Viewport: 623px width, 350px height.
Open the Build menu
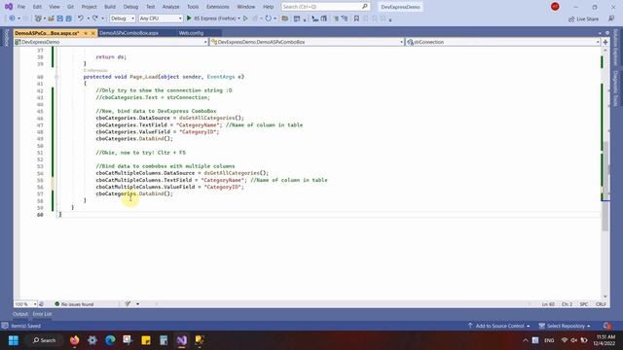pos(110,7)
